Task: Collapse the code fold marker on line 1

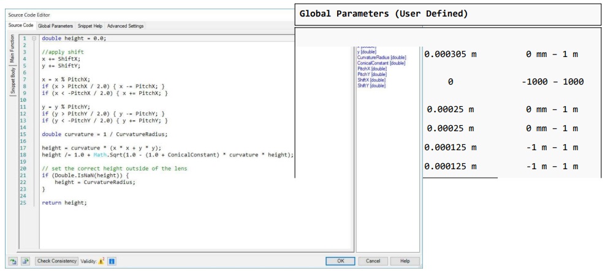Action: click(x=34, y=39)
